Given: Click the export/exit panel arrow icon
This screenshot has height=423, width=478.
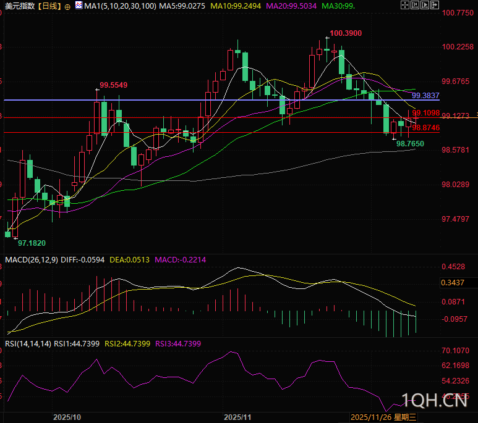Looking at the screenshot, I should tap(435, 5).
